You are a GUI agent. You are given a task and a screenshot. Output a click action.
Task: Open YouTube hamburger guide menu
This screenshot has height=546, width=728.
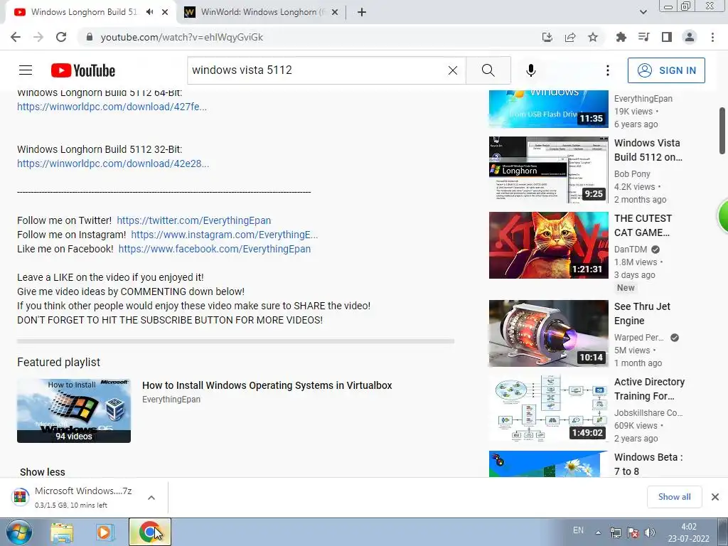click(x=26, y=70)
